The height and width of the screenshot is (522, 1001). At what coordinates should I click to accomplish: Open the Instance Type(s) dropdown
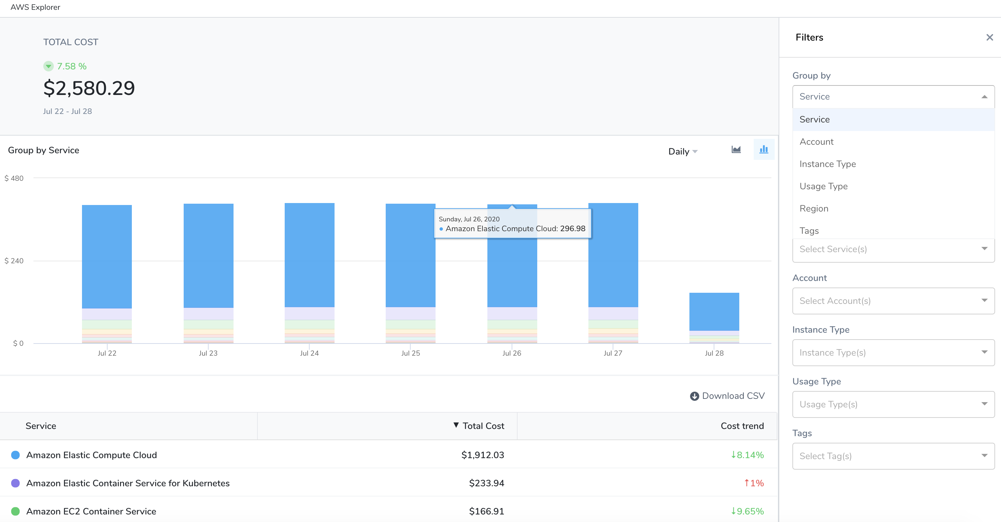coord(893,352)
